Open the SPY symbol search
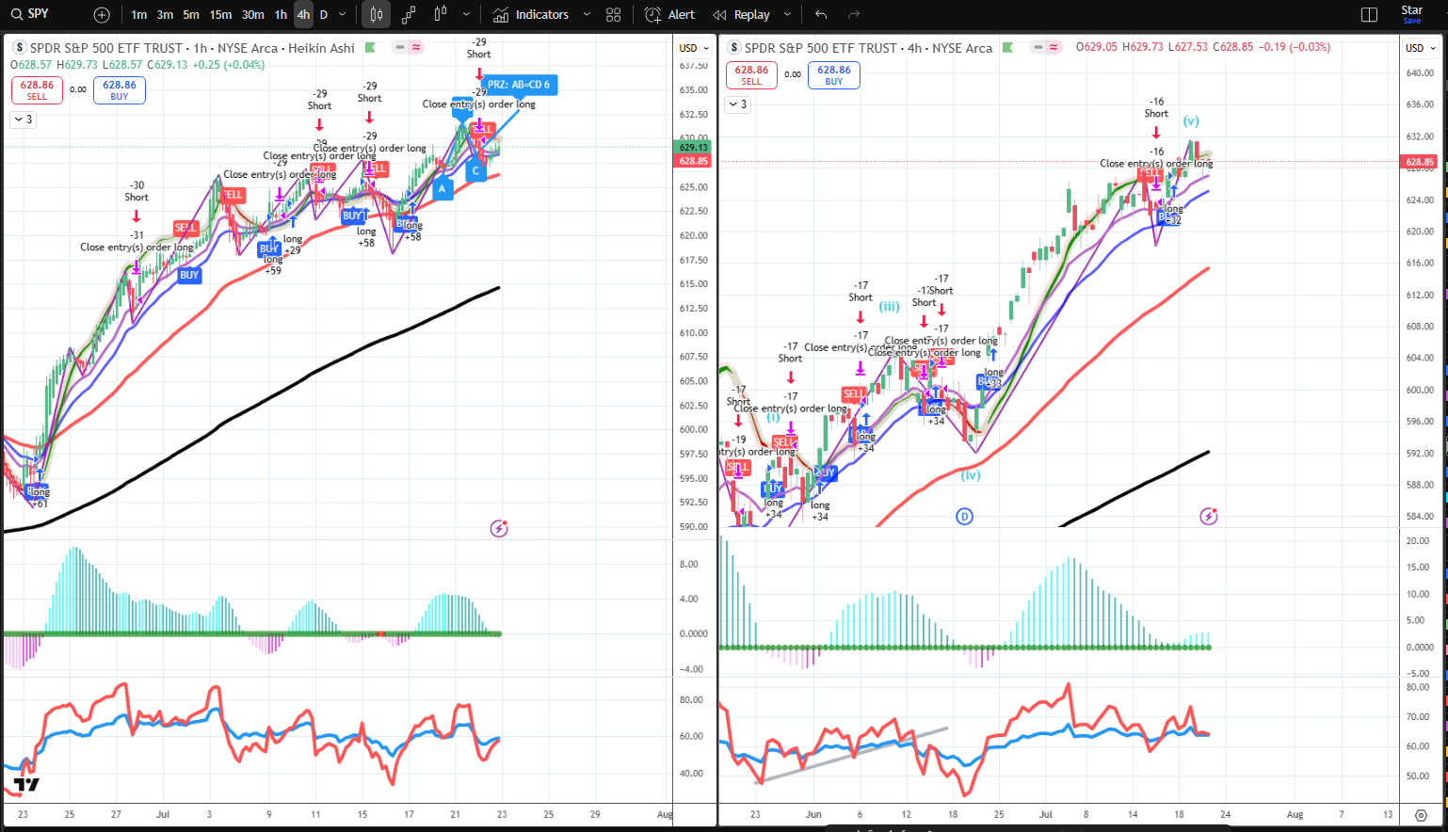This screenshot has height=832, width=1448. tap(32, 14)
